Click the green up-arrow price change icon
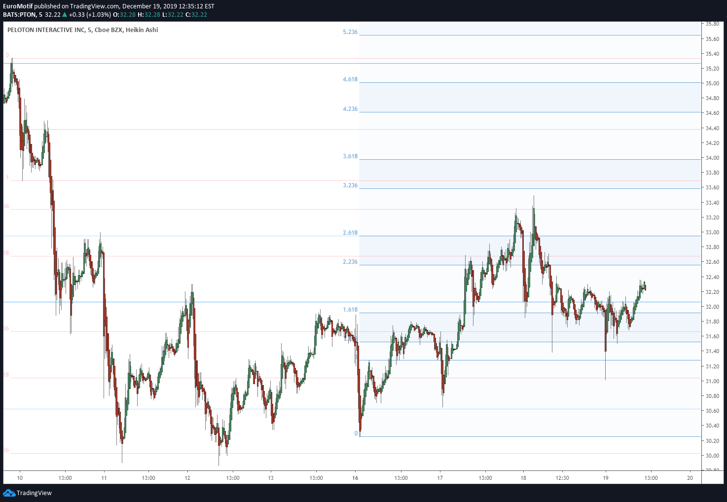 pos(65,14)
